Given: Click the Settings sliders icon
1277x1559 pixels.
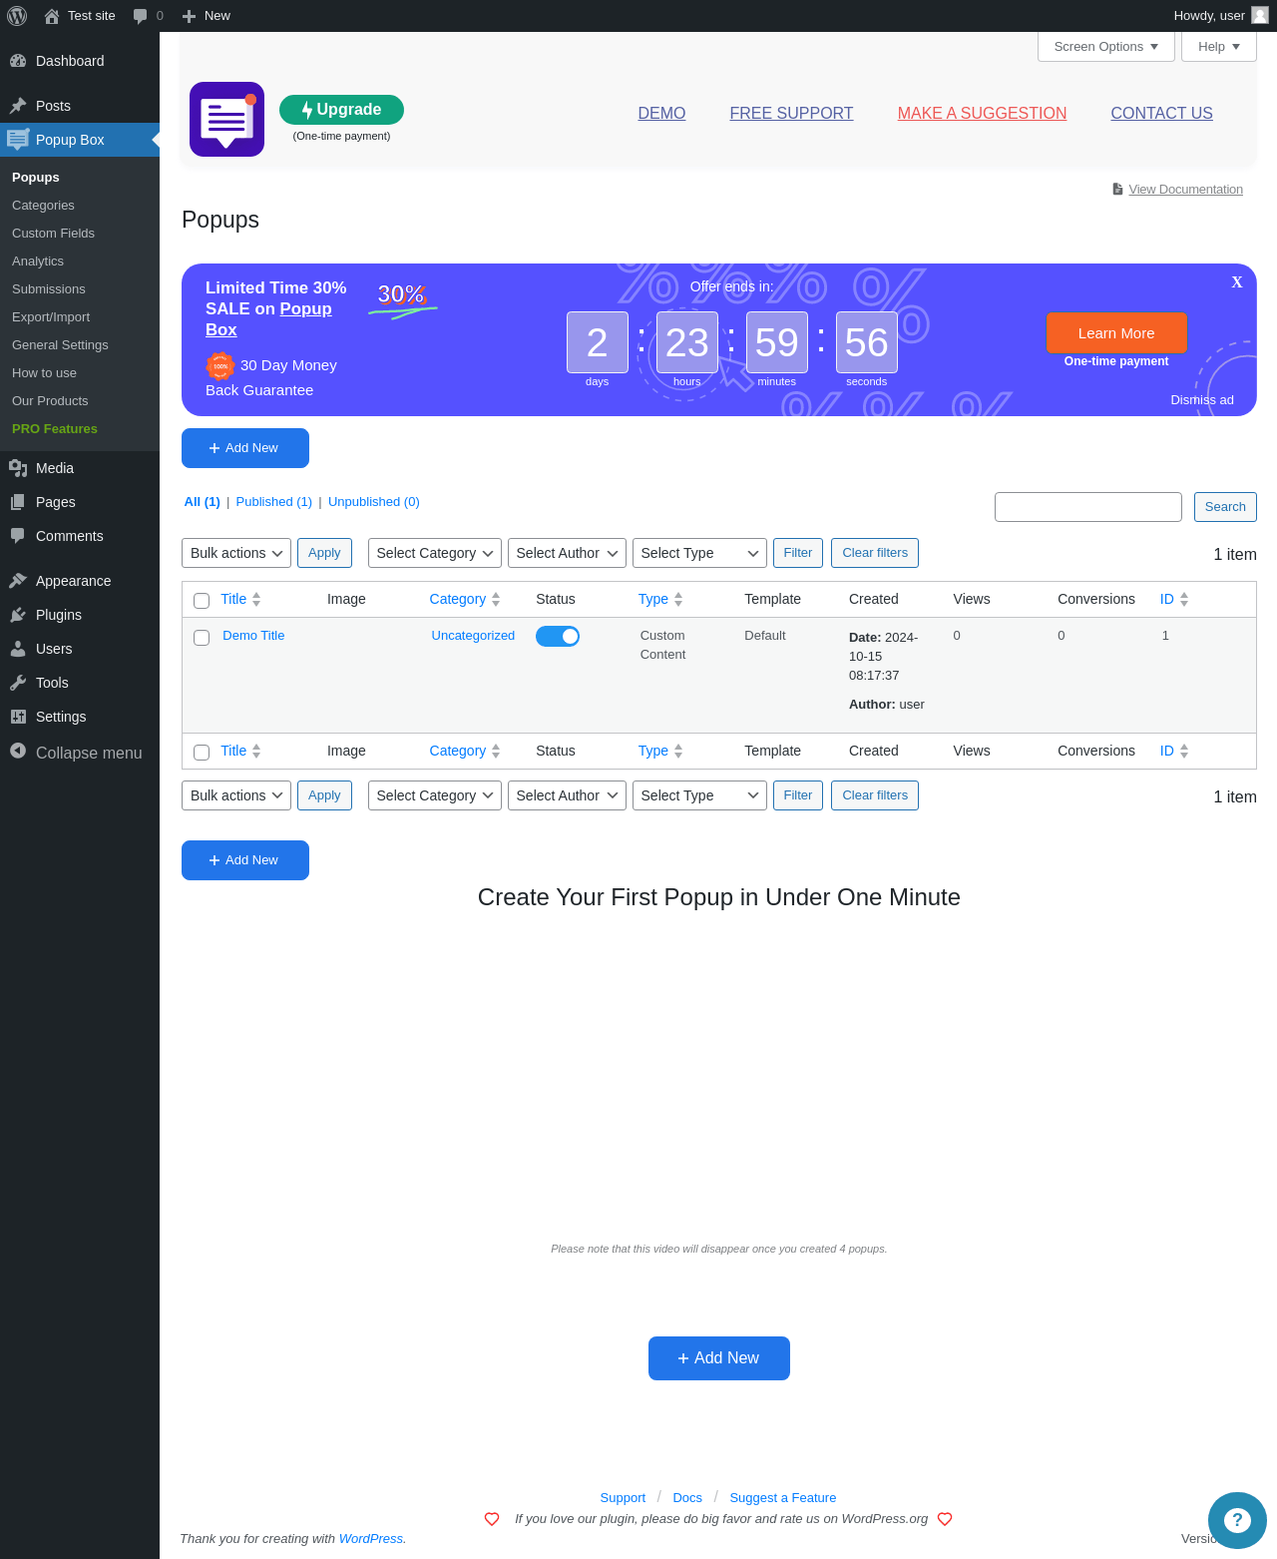Looking at the screenshot, I should (x=18, y=717).
